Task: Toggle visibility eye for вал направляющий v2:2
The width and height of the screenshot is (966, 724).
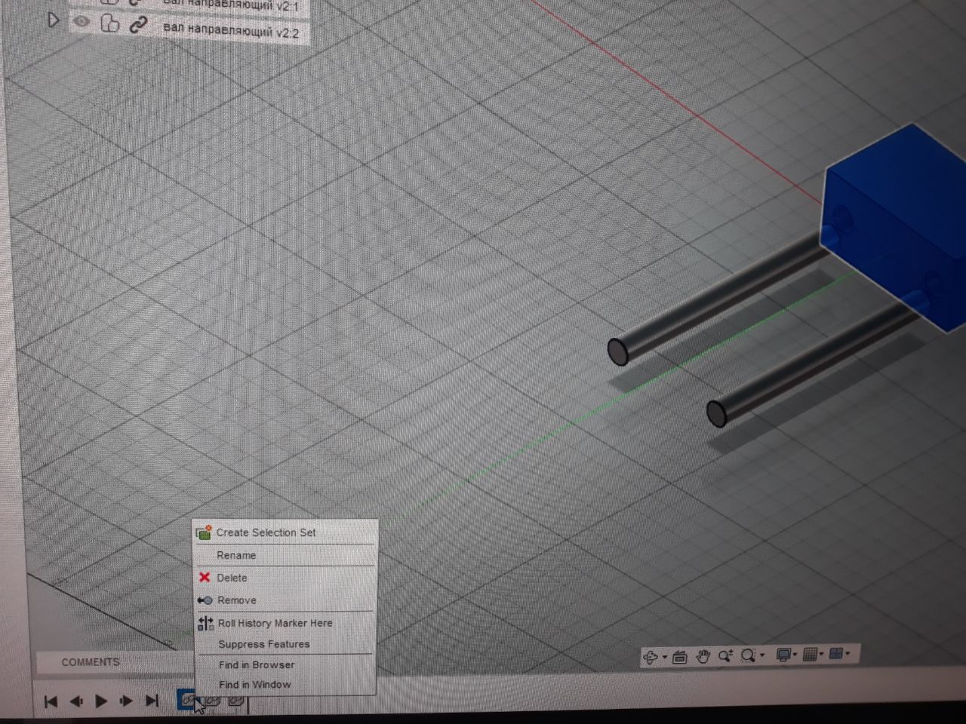Action: 82,21
